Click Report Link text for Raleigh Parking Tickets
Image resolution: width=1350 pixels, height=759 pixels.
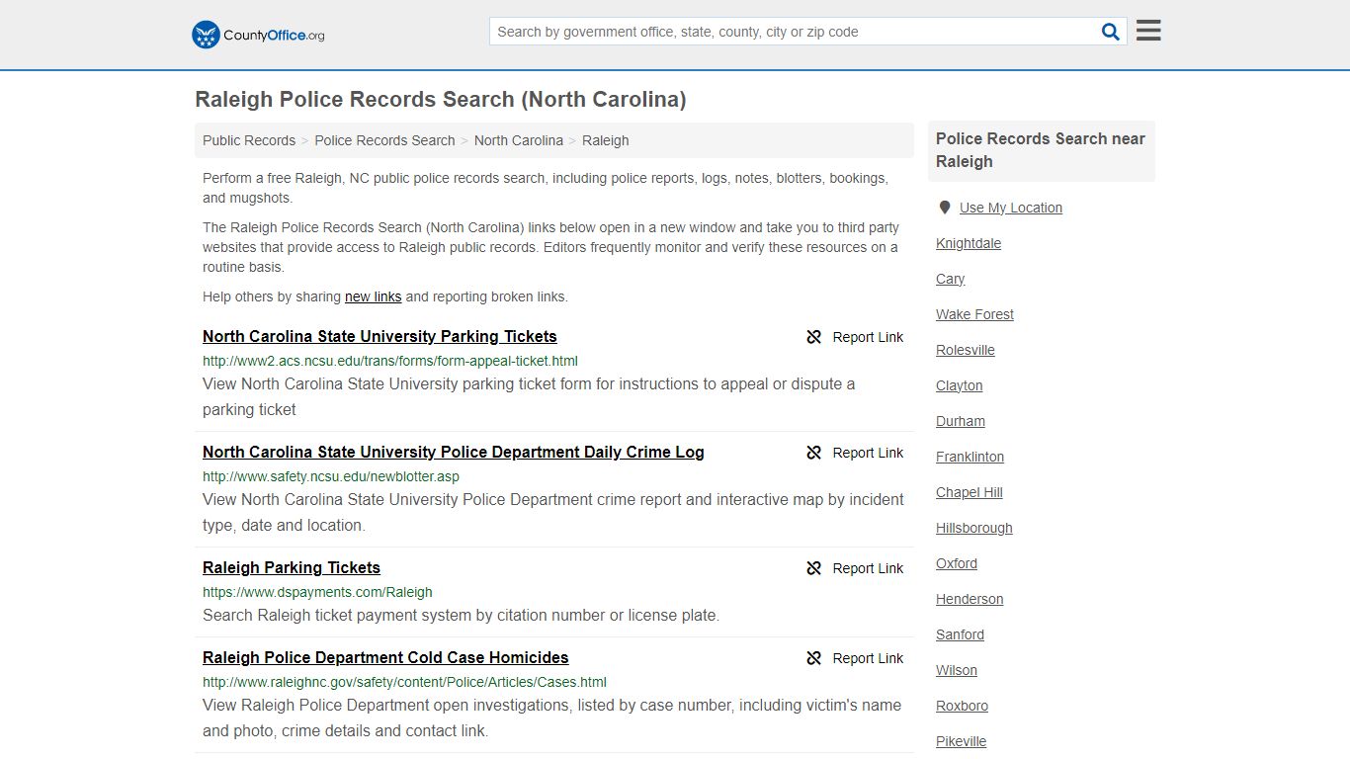click(x=868, y=568)
